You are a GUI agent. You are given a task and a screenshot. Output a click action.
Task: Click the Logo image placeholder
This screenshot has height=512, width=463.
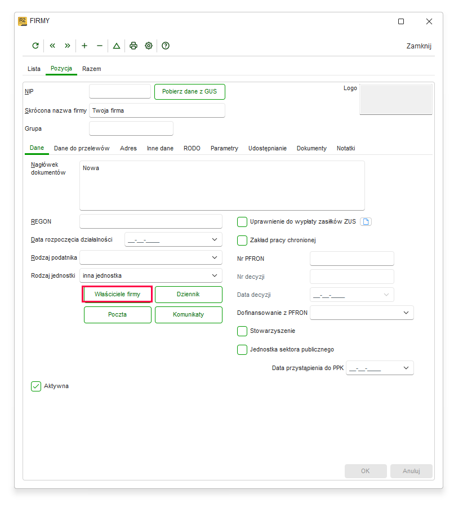point(396,100)
